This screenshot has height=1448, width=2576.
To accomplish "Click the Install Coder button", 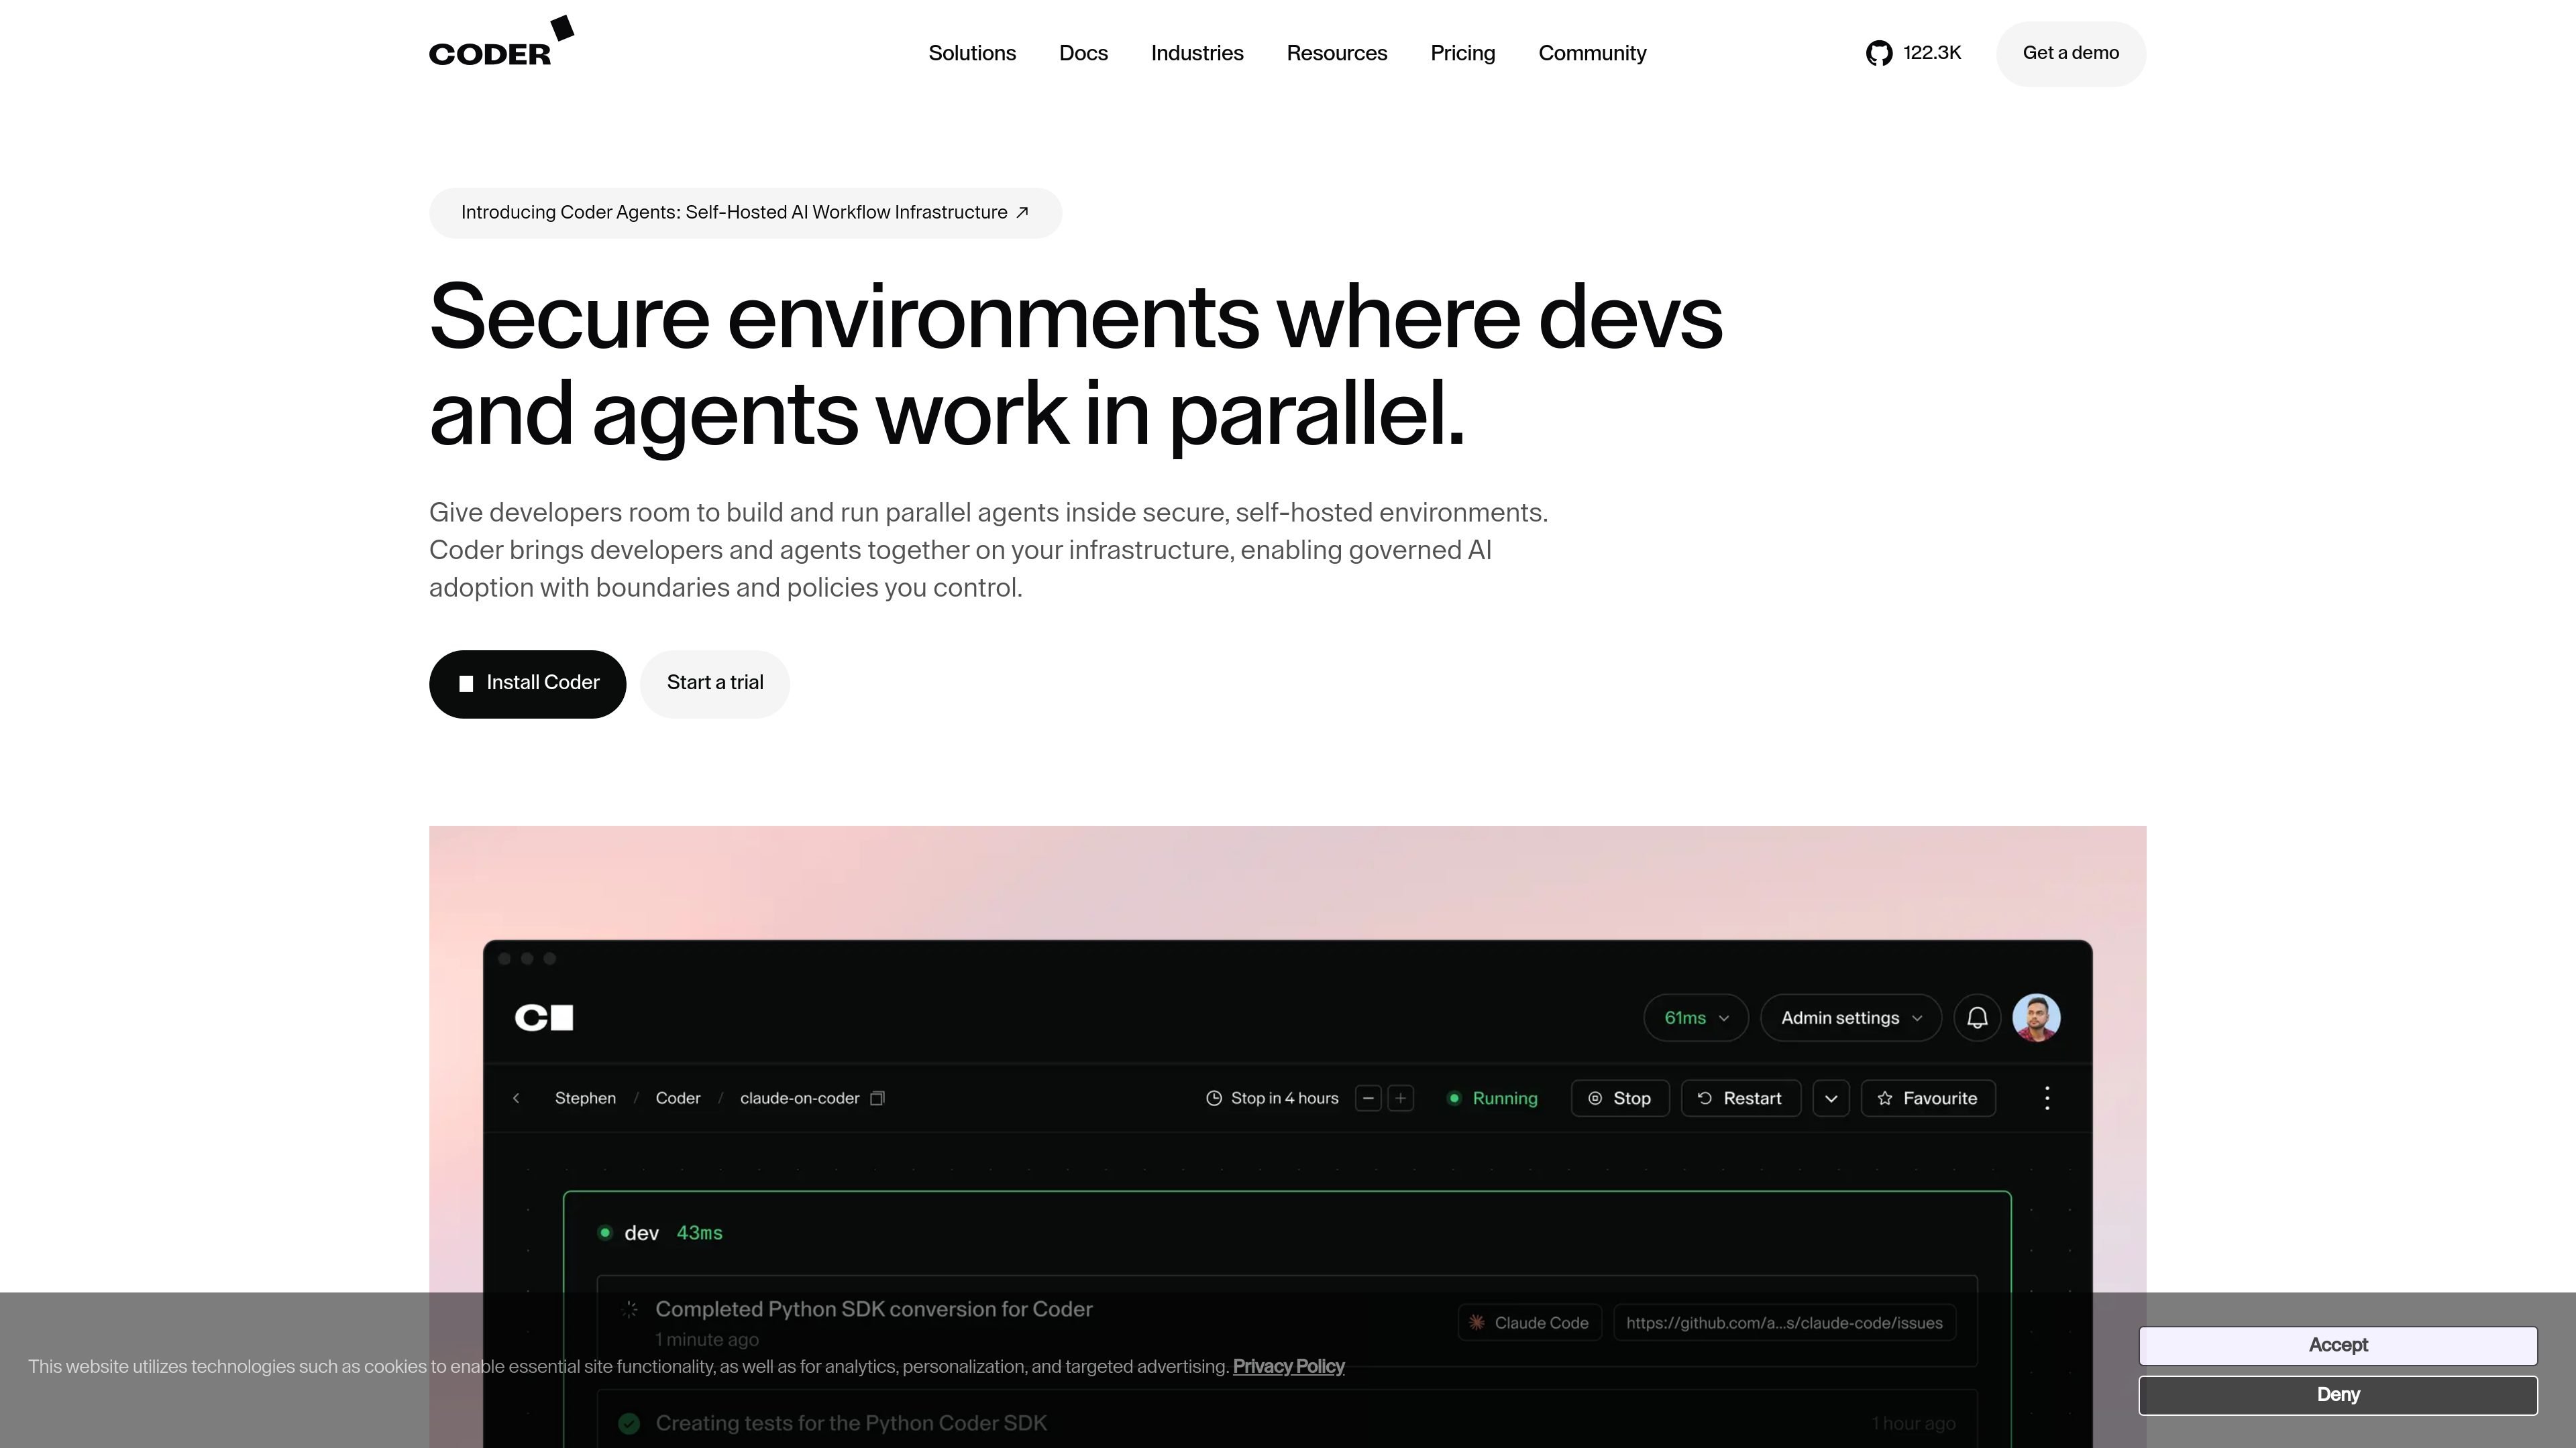I will [527, 684].
